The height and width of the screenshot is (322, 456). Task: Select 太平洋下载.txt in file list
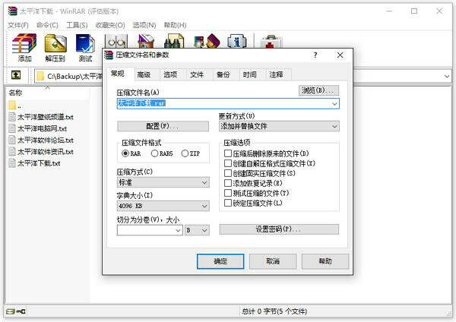pyautogui.click(x=39, y=163)
